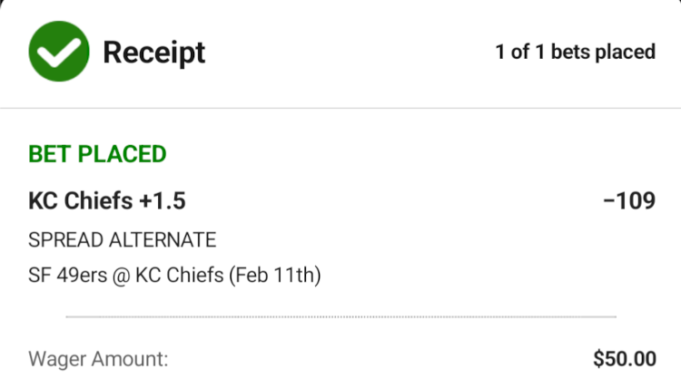Click the green BET PLACED status label
Viewport: 681px width, 388px height.
click(97, 154)
